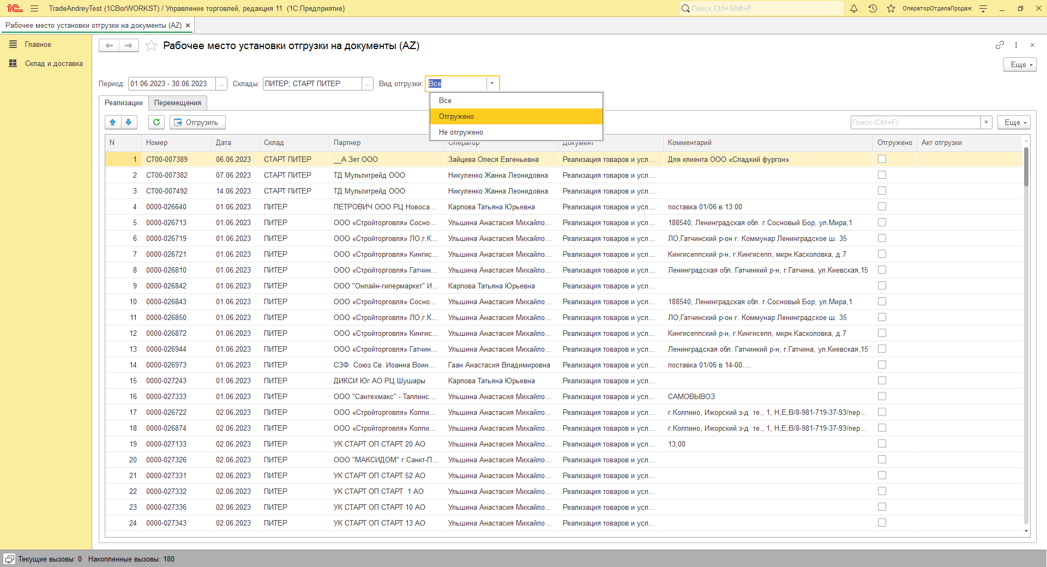Viewport: 1047px width, 567px height.
Task: Open the main hamburger menu
Action: (34, 8)
